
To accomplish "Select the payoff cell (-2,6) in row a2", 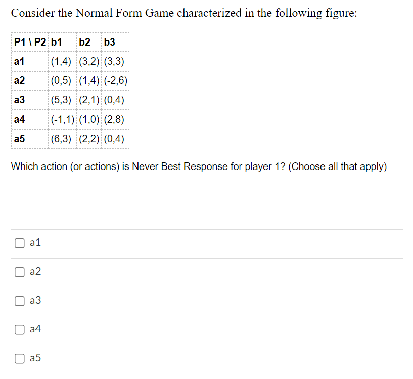I will coord(116,81).
